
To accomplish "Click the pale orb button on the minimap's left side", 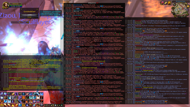I will pos(173,12).
